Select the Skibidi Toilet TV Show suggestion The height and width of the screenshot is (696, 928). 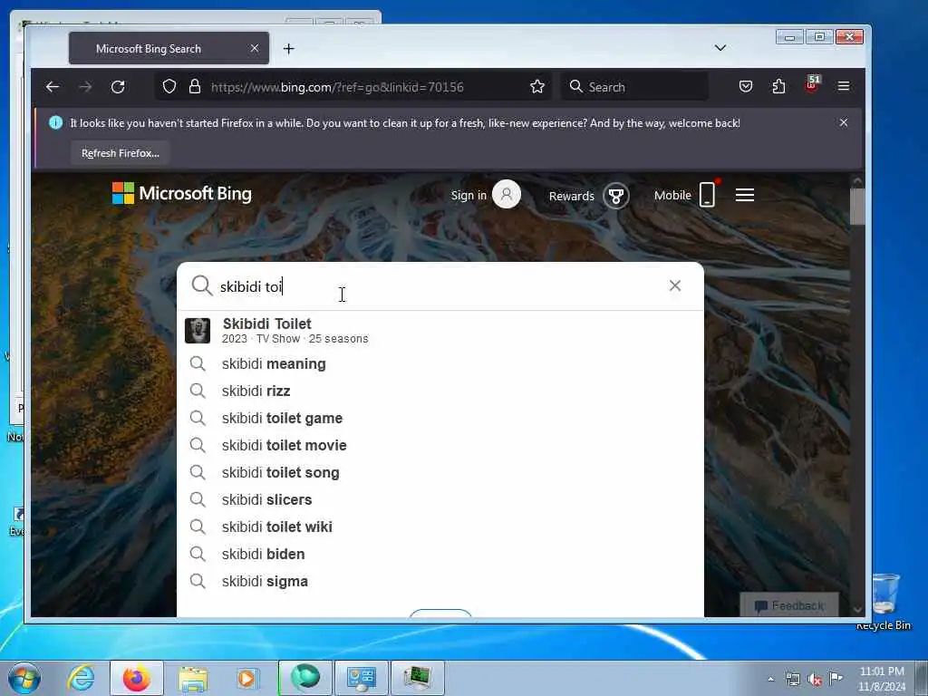(440, 330)
